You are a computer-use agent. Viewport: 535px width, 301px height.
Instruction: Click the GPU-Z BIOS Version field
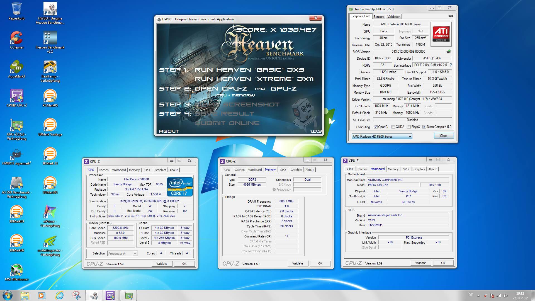(x=408, y=52)
